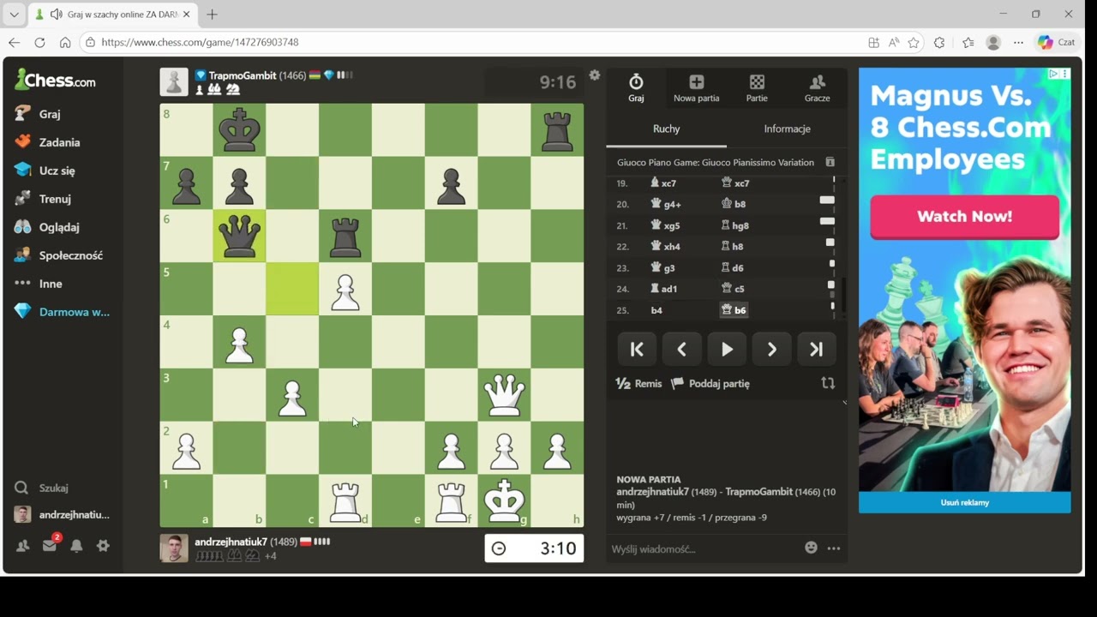Open notifications bell icon
Screen dimensions: 1097x617
pyautogui.click(x=76, y=546)
